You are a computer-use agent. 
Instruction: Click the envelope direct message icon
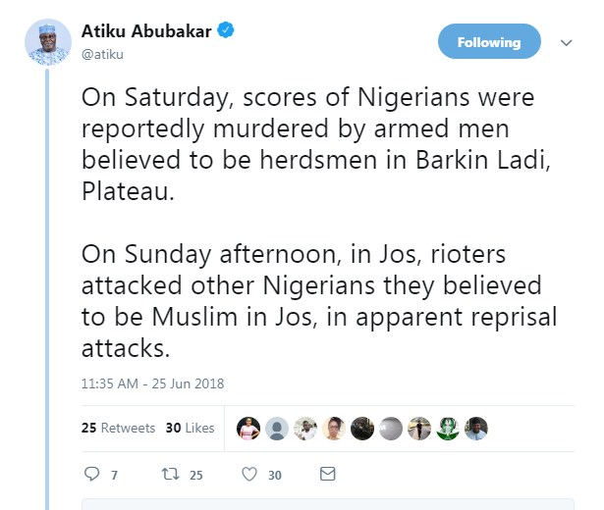click(x=327, y=475)
